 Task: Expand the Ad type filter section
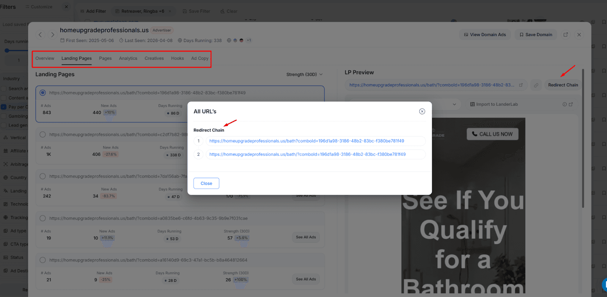14,231
